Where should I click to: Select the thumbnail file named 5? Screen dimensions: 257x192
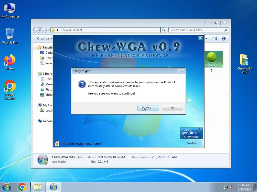point(213,61)
